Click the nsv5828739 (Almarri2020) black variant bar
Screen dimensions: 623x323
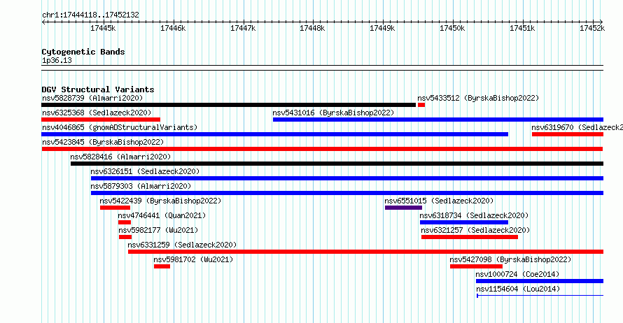click(x=228, y=105)
